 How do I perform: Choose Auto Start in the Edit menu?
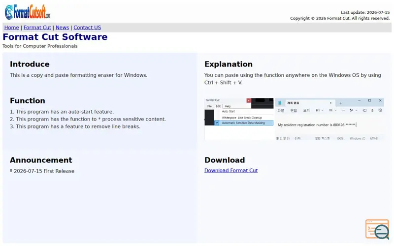(x=229, y=111)
